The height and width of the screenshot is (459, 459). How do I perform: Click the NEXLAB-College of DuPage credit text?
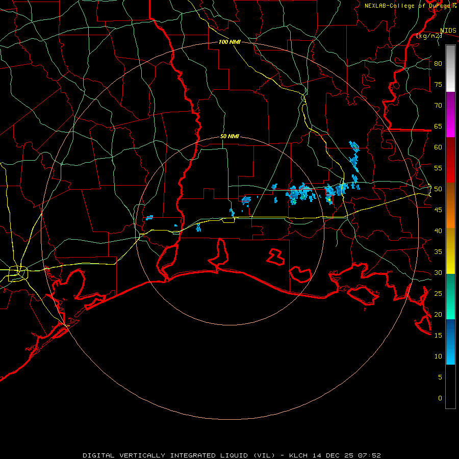[x=408, y=6]
